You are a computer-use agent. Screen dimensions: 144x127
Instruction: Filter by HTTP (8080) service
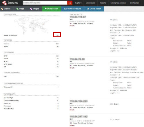pos(8,64)
